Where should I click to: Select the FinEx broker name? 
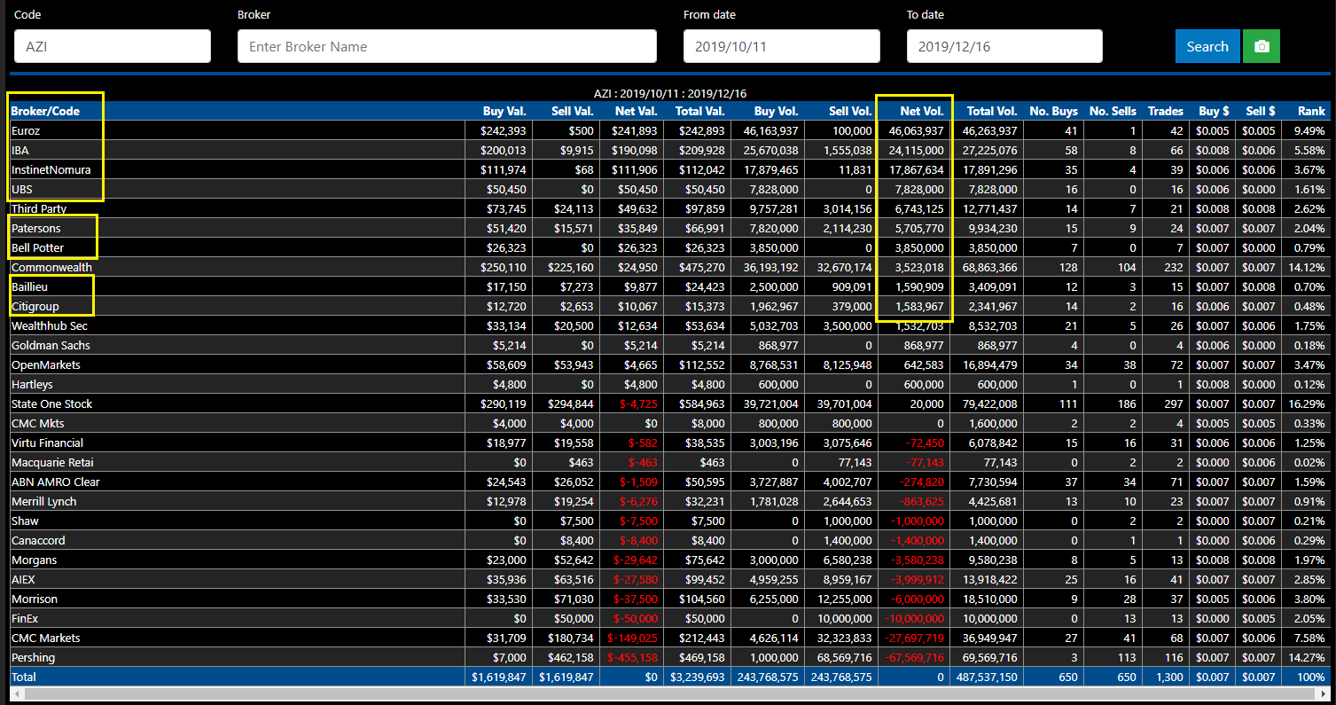pyautogui.click(x=26, y=618)
